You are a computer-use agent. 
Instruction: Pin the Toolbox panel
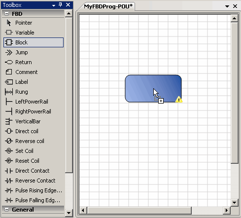60,5
